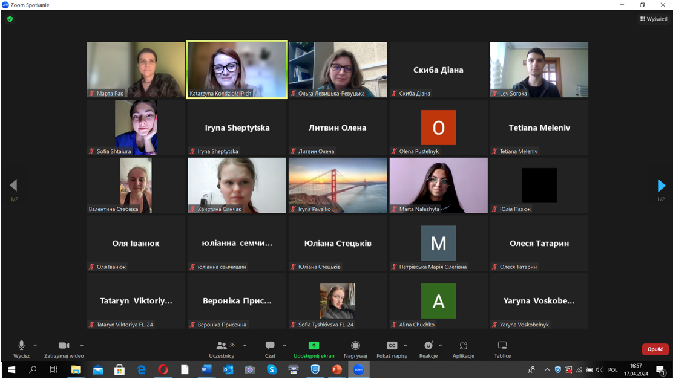Show captions with Pokaż napisy
This screenshot has height=379, width=673.
(x=392, y=349)
